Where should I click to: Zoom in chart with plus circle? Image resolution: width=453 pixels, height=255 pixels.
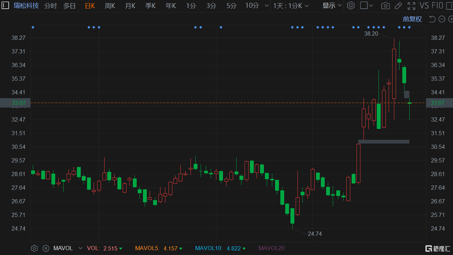(451, 19)
